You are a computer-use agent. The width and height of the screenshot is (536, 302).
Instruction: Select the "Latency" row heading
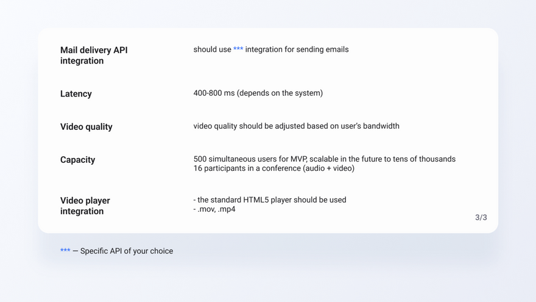[x=76, y=94]
